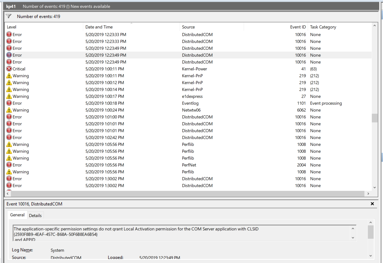Screen dimensions: 383x263
Task: Click error icon of 1:01:00 PM row
Action: tap(9, 117)
